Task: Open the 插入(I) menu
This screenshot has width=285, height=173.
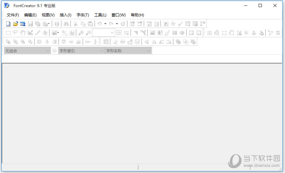Action: click(65, 15)
